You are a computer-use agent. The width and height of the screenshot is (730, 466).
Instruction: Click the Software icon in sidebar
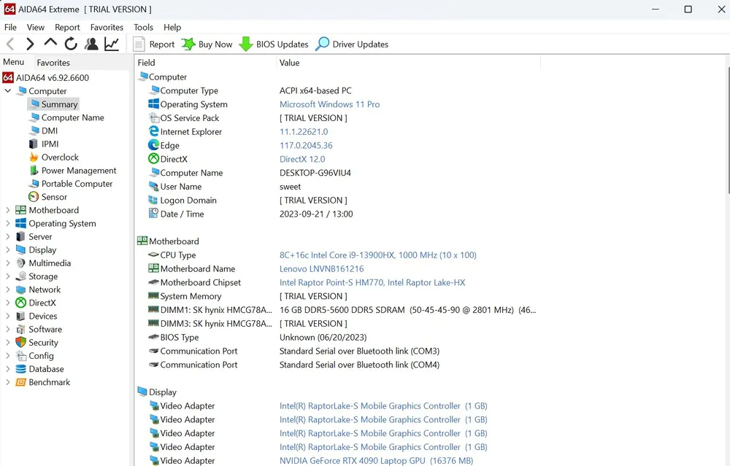[x=20, y=330]
